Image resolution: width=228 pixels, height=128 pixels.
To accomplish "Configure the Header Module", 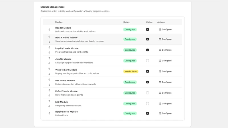I will click(x=165, y=30).
